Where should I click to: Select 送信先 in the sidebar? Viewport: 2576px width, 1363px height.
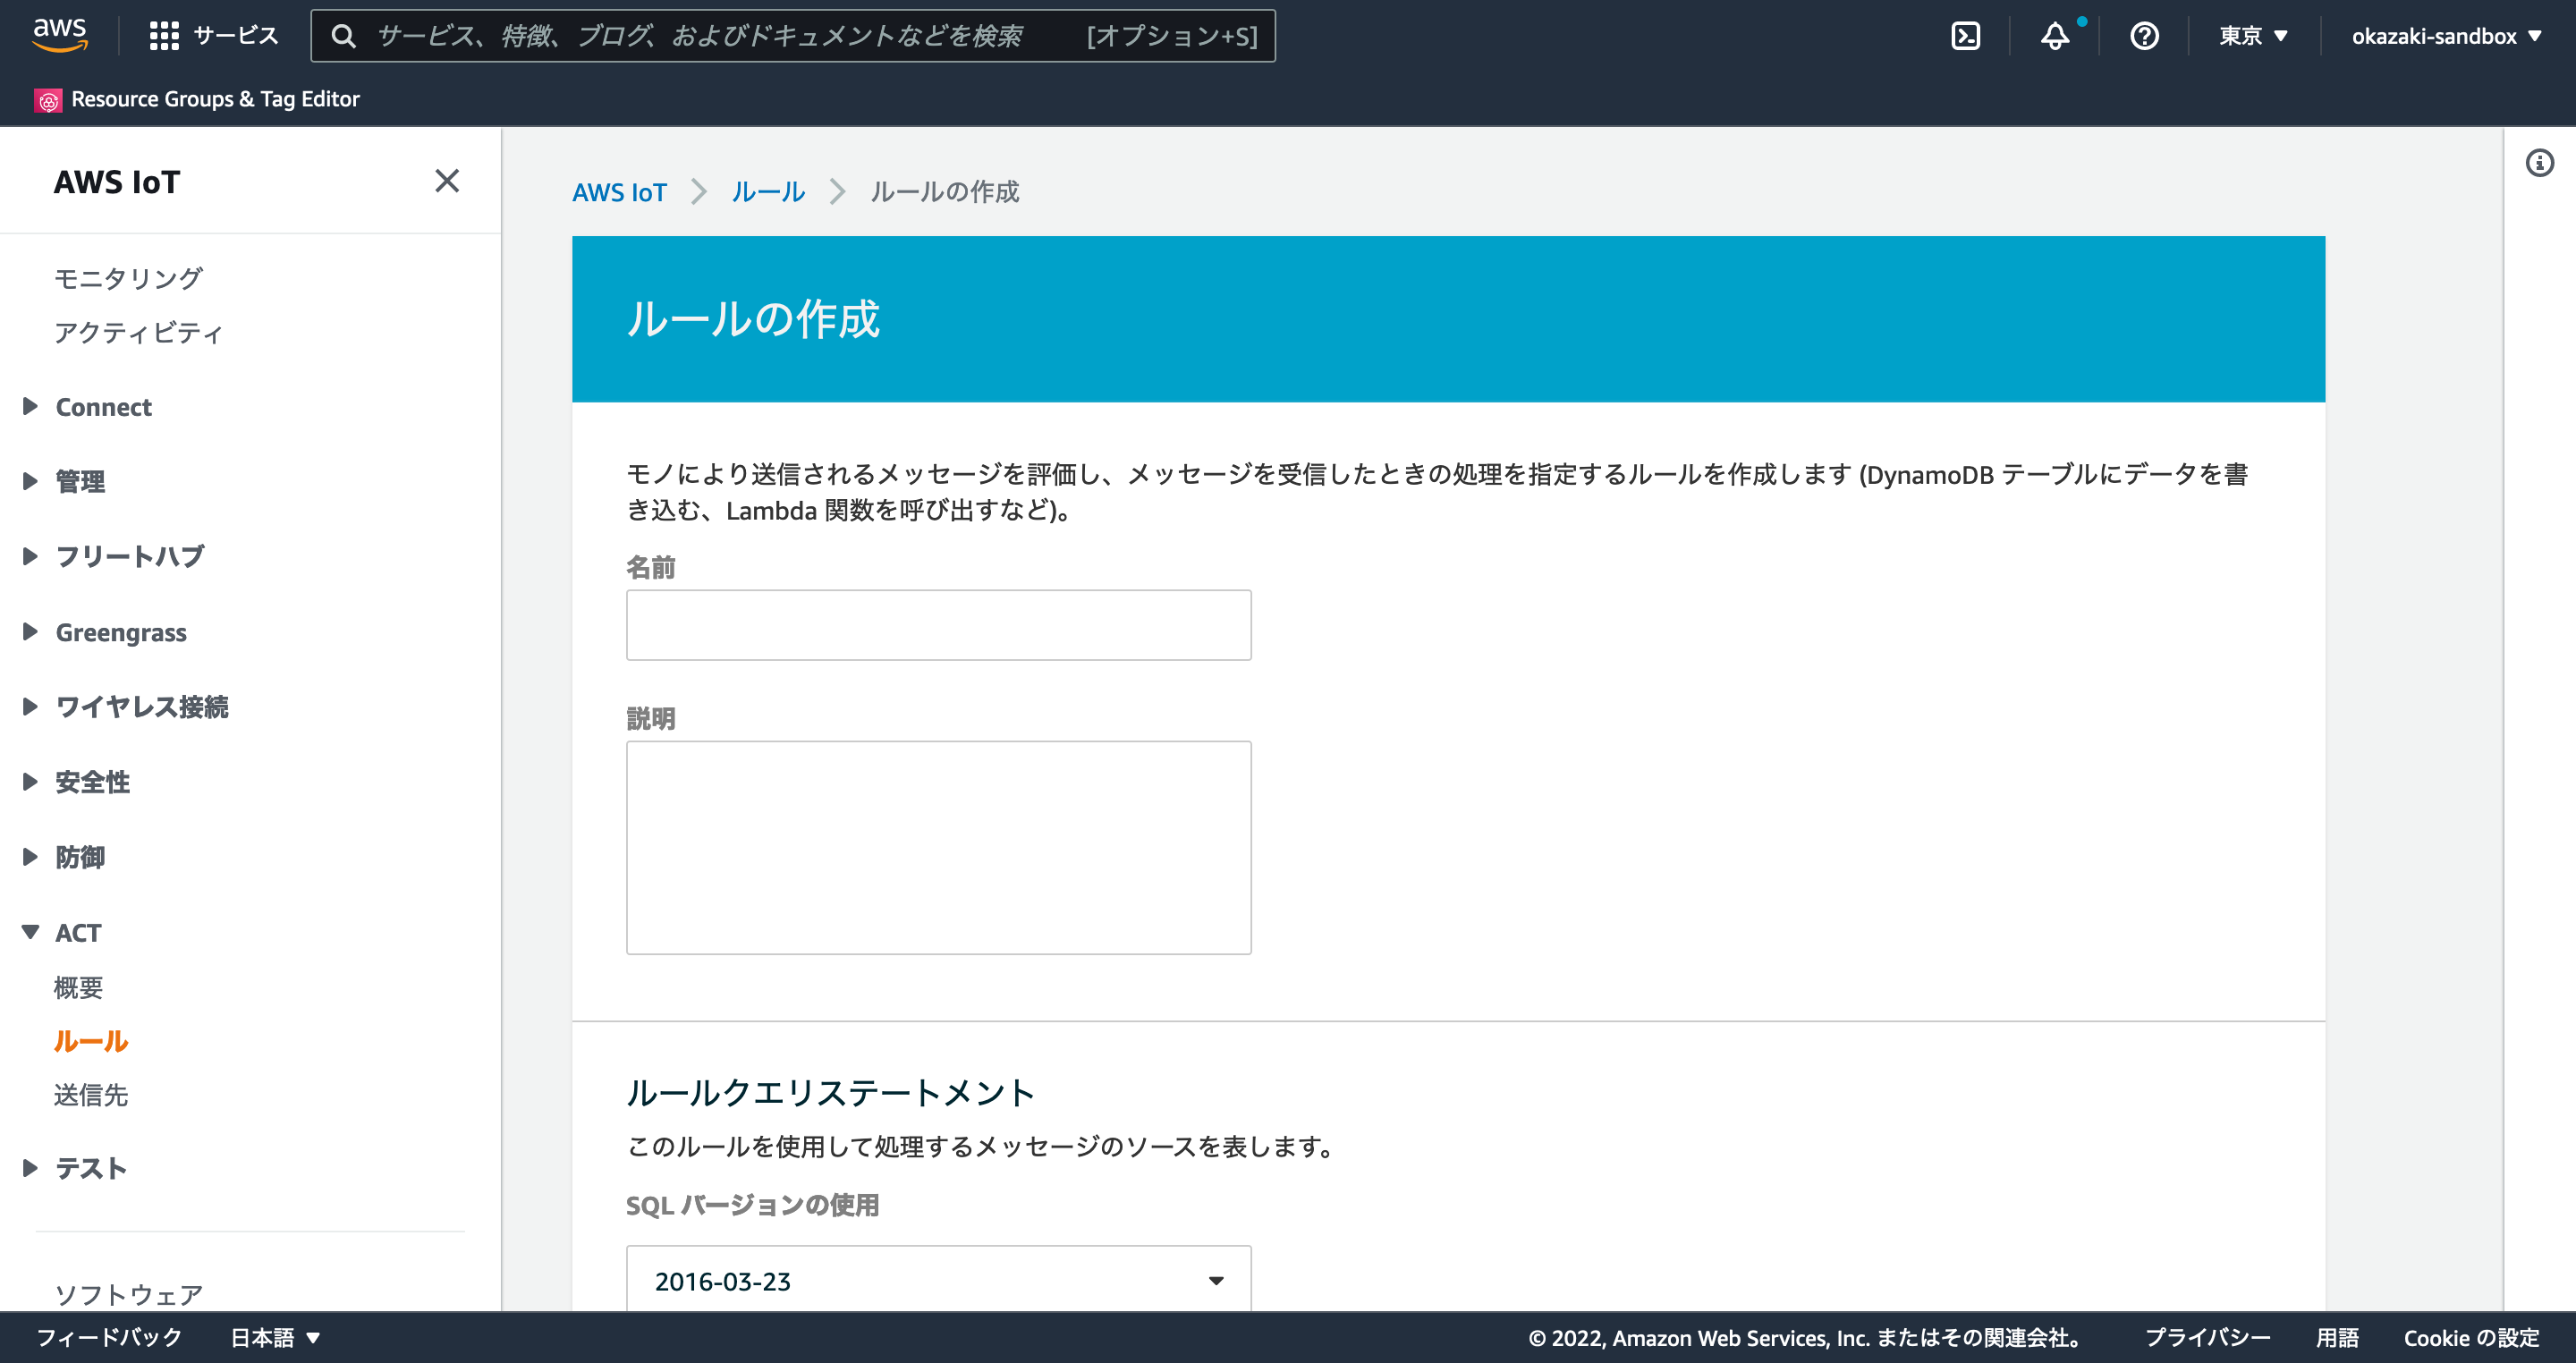pyautogui.click(x=91, y=1095)
